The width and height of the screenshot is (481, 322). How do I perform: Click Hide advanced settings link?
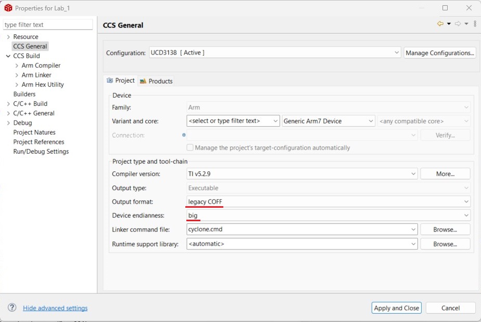(55, 308)
